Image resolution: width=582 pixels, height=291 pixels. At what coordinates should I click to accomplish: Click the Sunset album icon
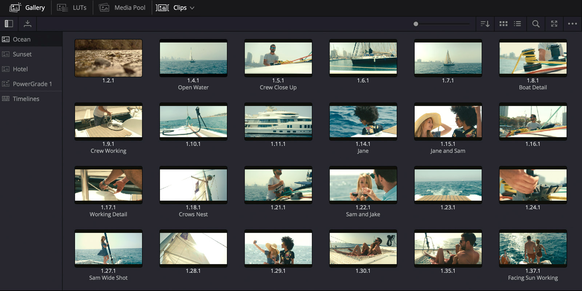(x=6, y=54)
